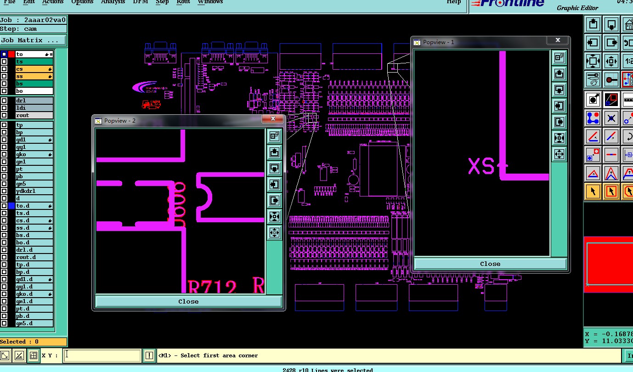Click pan up icon in Popview - 2
The height and width of the screenshot is (372, 633).
coord(274,152)
